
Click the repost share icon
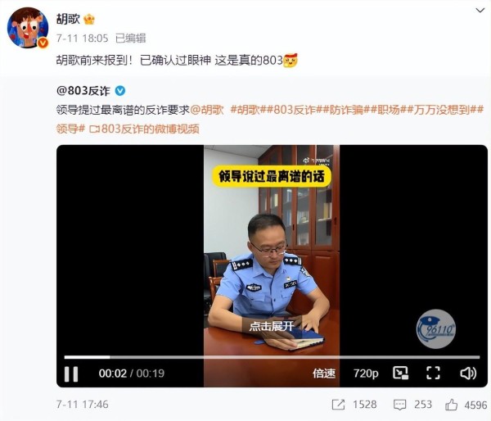338,405
